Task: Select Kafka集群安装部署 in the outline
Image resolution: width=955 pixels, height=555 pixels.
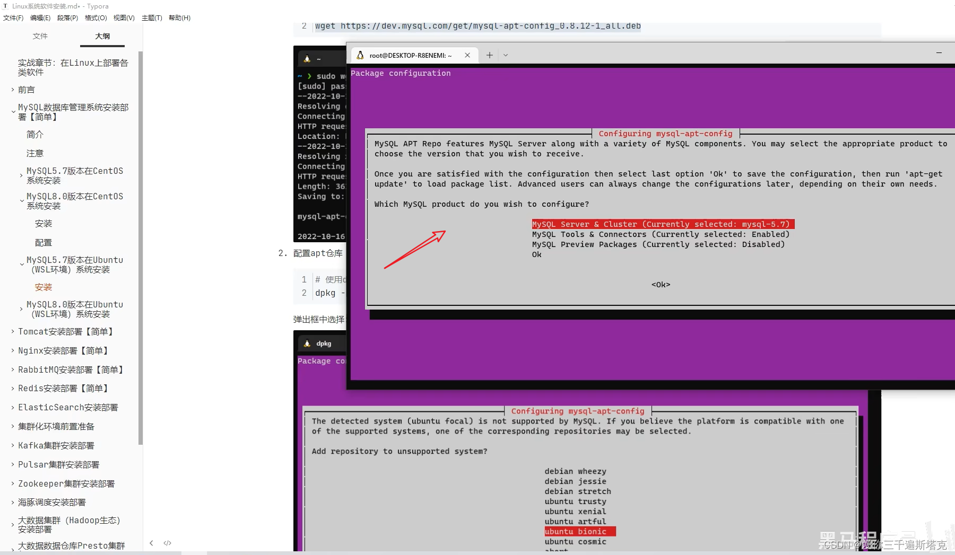Action: click(x=56, y=445)
